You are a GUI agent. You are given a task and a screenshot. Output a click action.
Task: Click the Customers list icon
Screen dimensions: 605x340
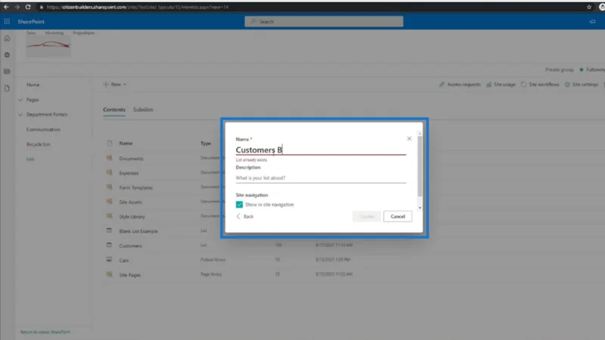point(109,245)
